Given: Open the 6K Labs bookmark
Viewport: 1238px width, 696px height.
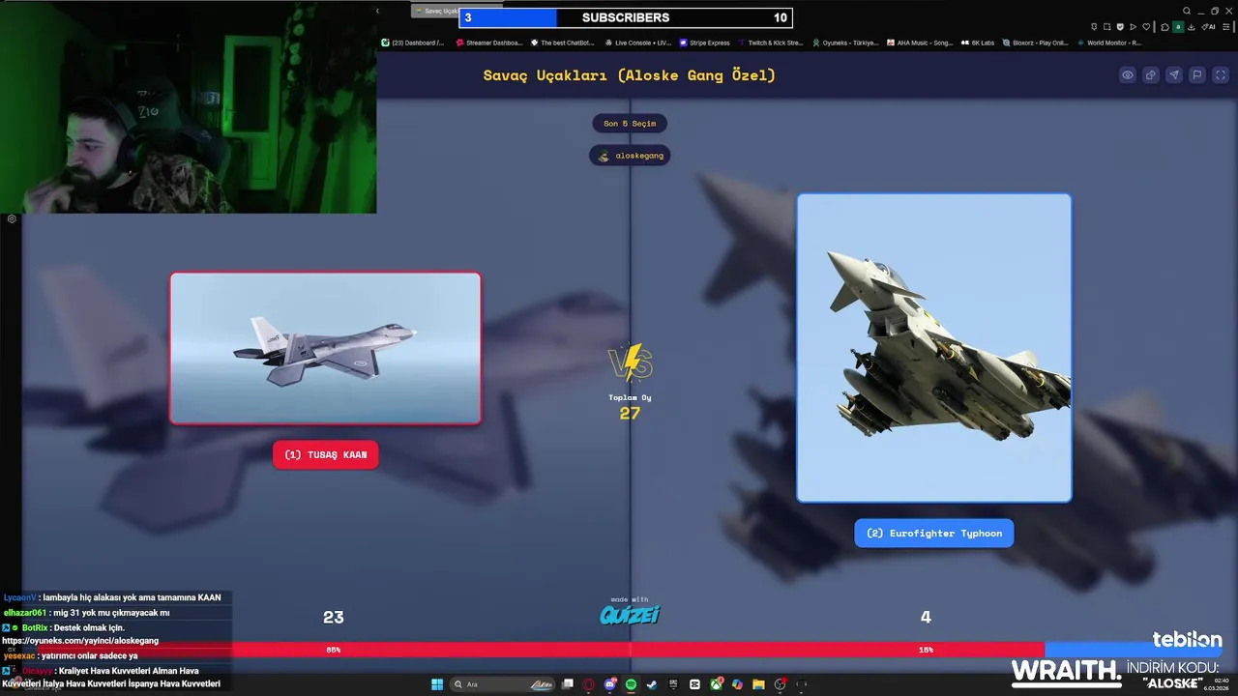Looking at the screenshot, I should (978, 43).
